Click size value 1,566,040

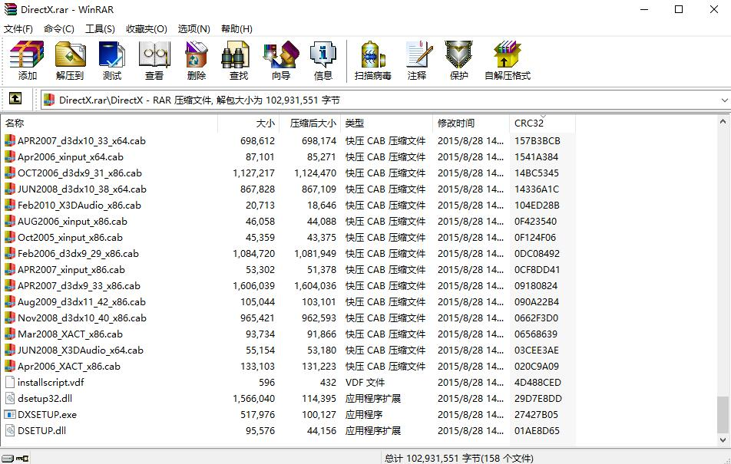pyautogui.click(x=253, y=399)
